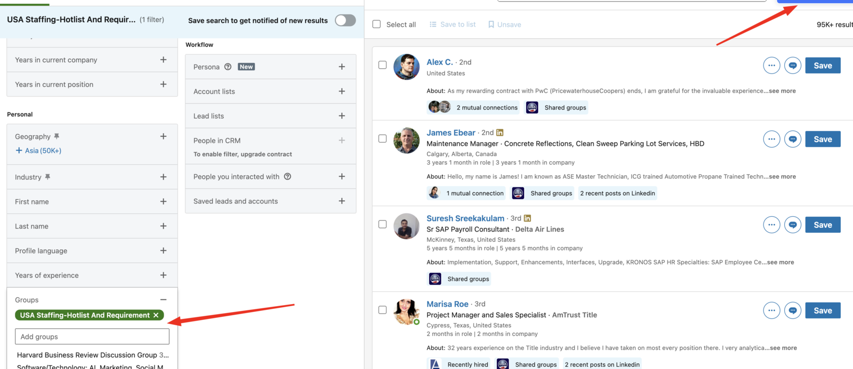Message Alex C. via chat icon

(x=793, y=65)
